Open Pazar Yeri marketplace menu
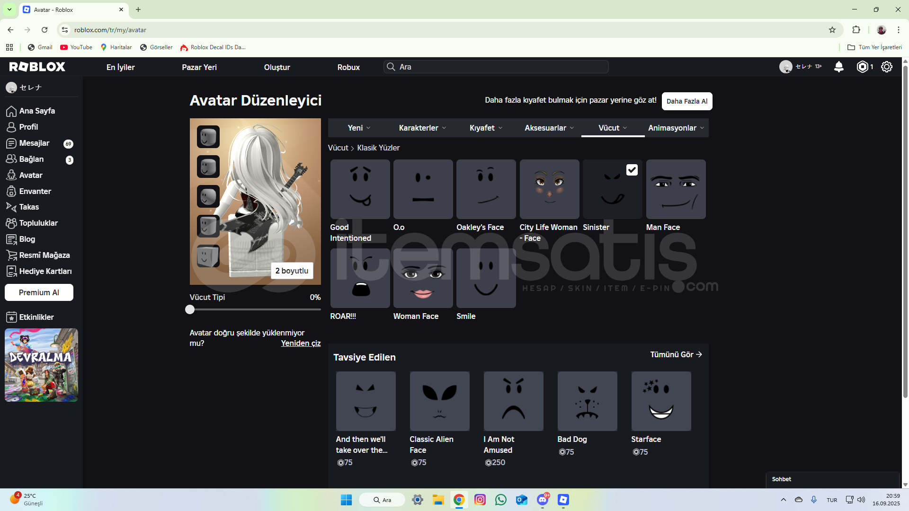The image size is (909, 511). pos(199,67)
